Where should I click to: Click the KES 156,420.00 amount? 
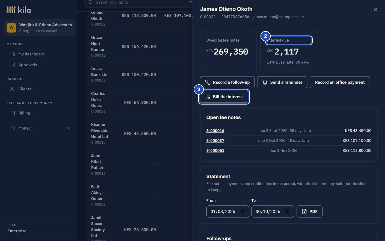[x=139, y=46]
